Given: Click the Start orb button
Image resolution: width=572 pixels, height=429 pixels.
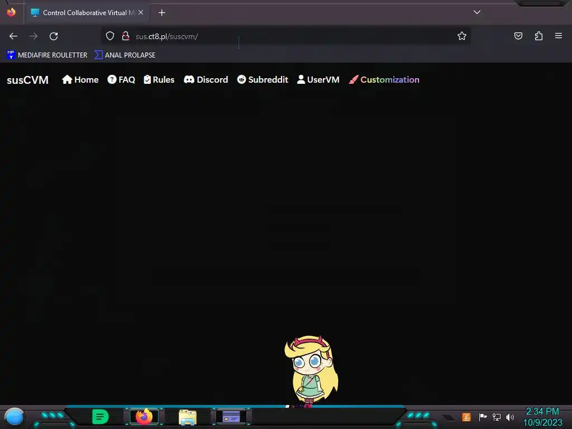Looking at the screenshot, I should [15, 417].
